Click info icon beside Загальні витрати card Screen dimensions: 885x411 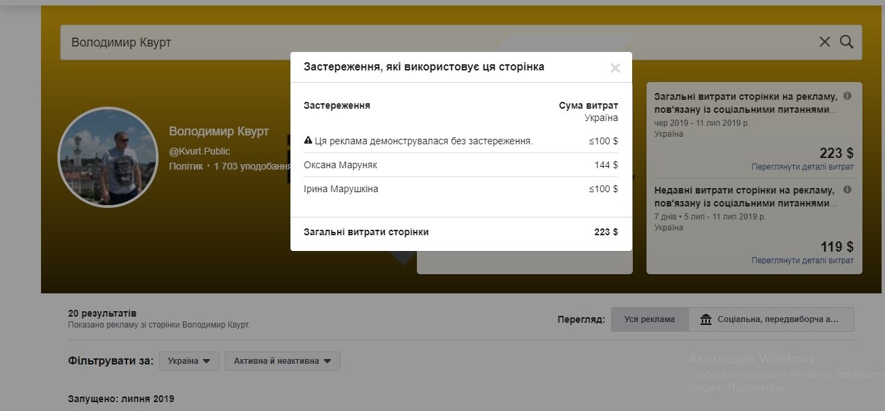(847, 96)
